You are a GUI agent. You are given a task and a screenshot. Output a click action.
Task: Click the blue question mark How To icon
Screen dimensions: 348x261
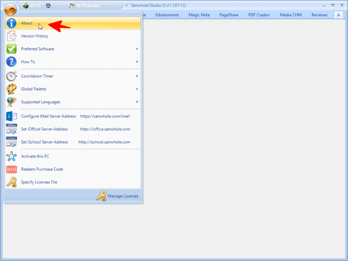point(11,62)
